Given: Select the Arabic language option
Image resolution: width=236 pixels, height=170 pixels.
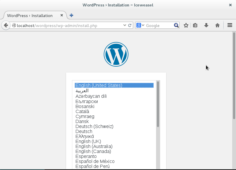Looking at the screenshot, I should 114,91.
